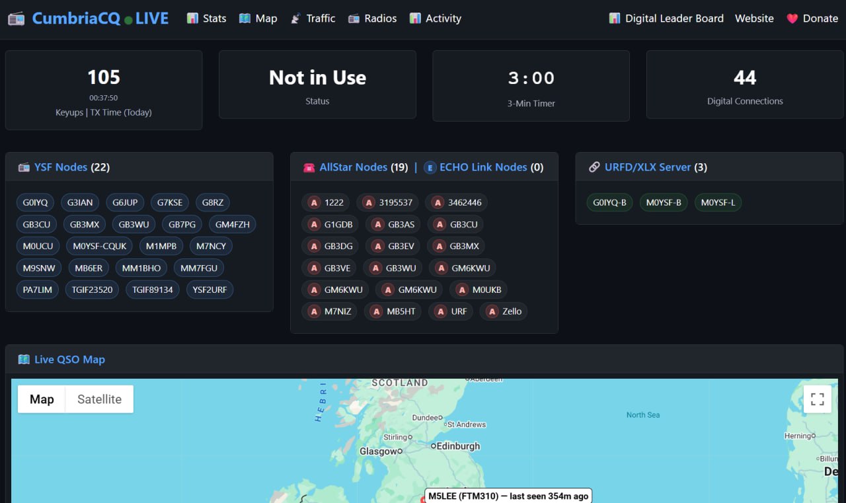The height and width of the screenshot is (503, 846).
Task: Click AllStar node 3195537 icon
Action: pyautogui.click(x=369, y=203)
